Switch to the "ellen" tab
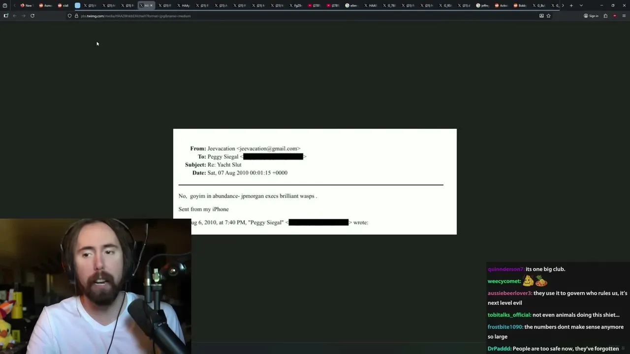This screenshot has height=354, width=630. (x=351, y=5)
